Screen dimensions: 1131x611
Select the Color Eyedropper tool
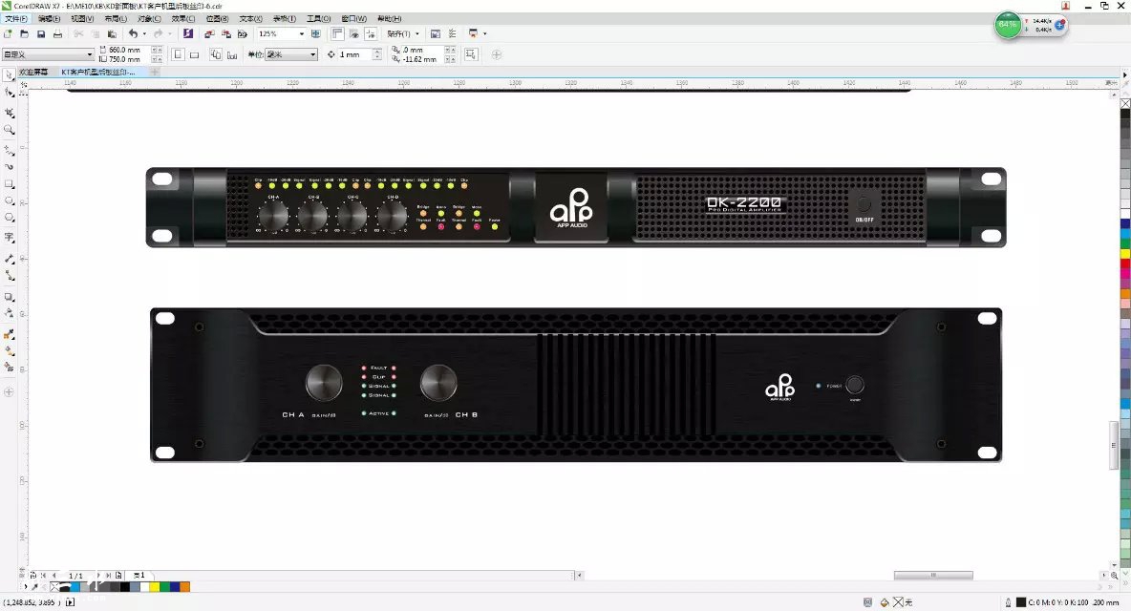click(x=10, y=334)
